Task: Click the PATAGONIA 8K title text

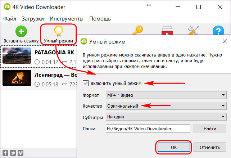Action: tap(54, 53)
